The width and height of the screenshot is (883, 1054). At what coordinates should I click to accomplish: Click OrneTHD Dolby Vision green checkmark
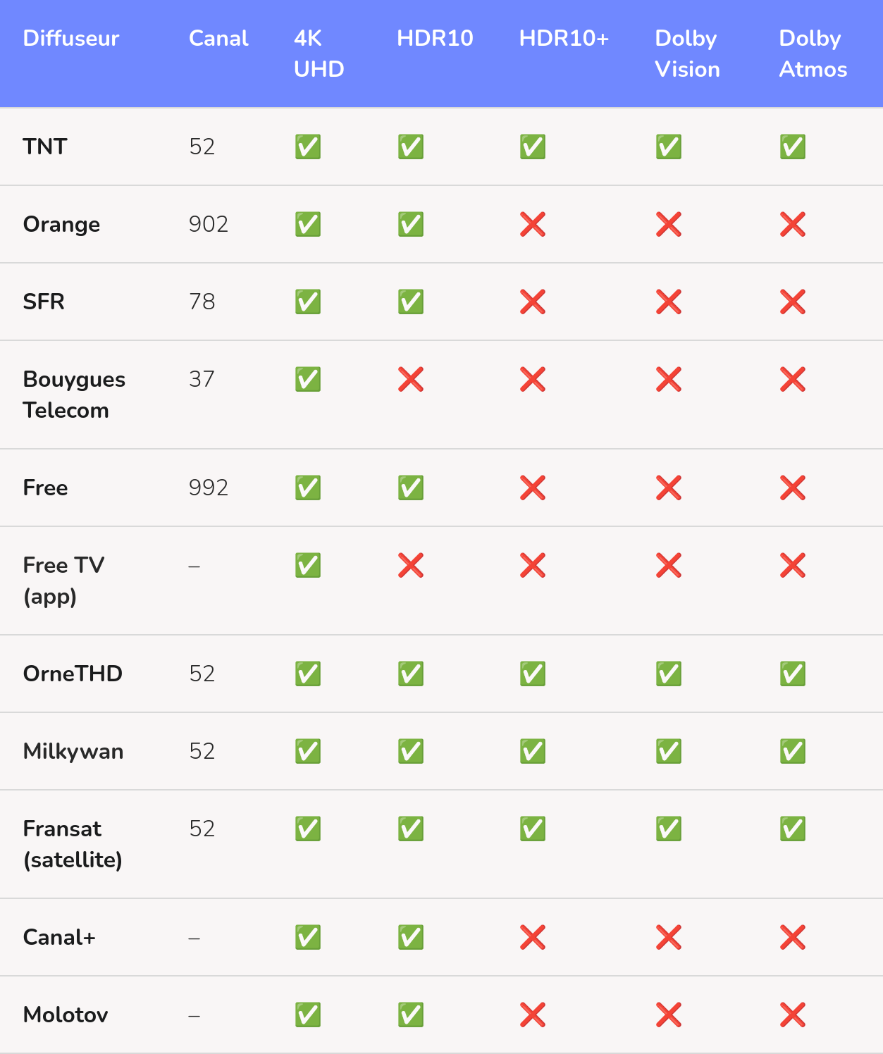pos(668,674)
